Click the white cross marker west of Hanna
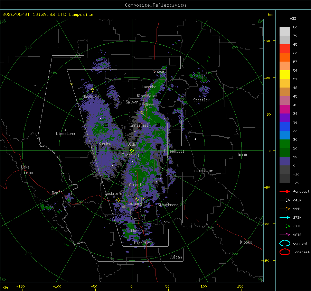The height and width of the screenshot is (291, 311). (195, 139)
